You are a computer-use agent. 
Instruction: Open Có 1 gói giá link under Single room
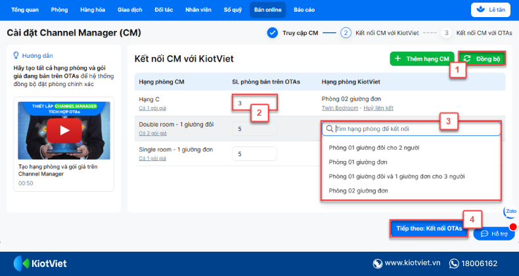coord(152,158)
